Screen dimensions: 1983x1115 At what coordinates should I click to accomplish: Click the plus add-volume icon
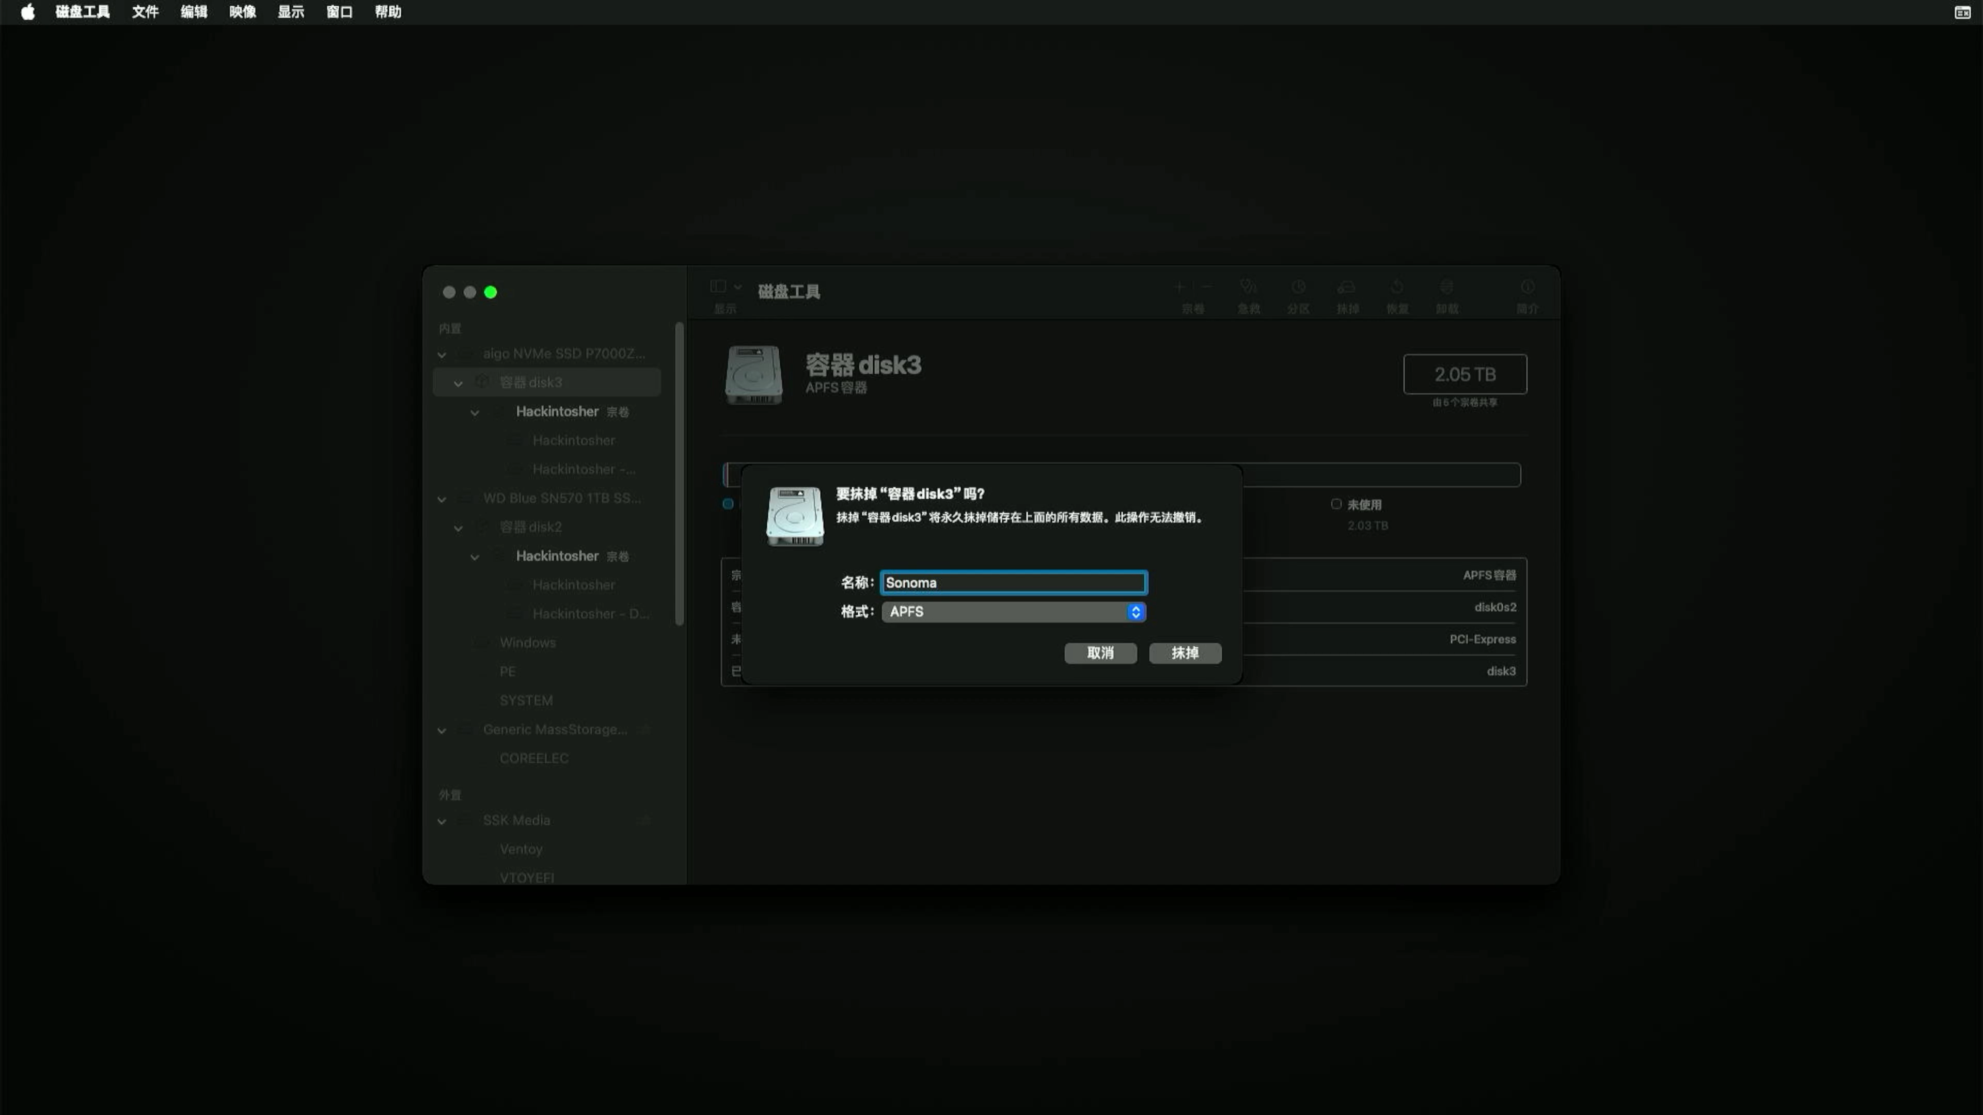pos(1178,286)
